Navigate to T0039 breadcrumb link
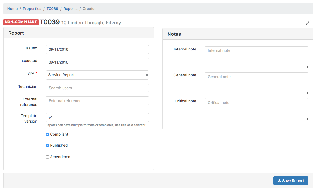The height and width of the screenshot is (193, 317). click(x=52, y=9)
